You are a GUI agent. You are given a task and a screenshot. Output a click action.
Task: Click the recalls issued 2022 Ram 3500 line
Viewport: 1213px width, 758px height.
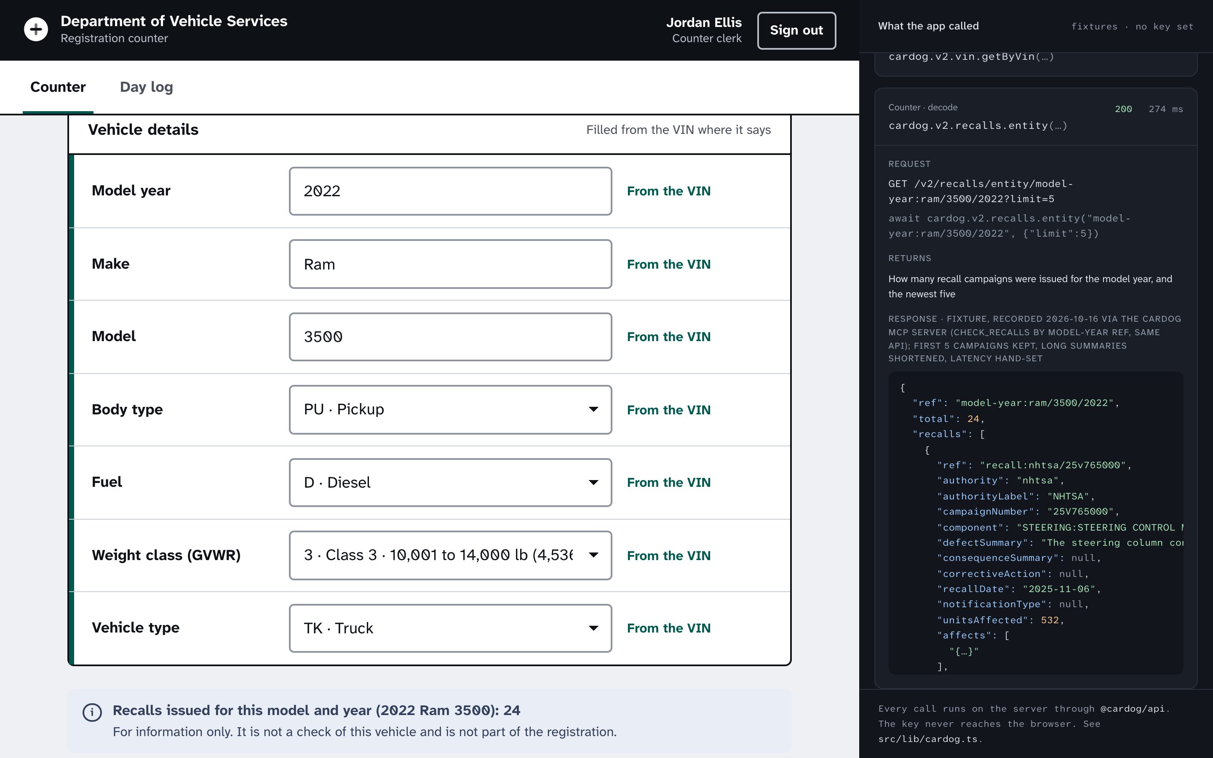coord(316,710)
